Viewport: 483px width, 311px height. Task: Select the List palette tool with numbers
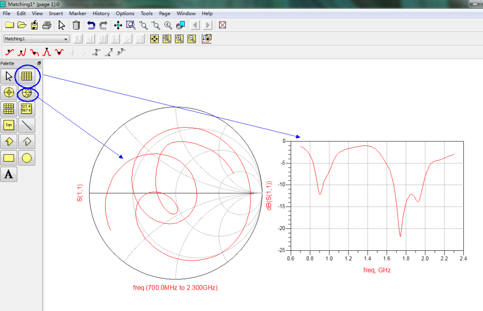pos(26,109)
